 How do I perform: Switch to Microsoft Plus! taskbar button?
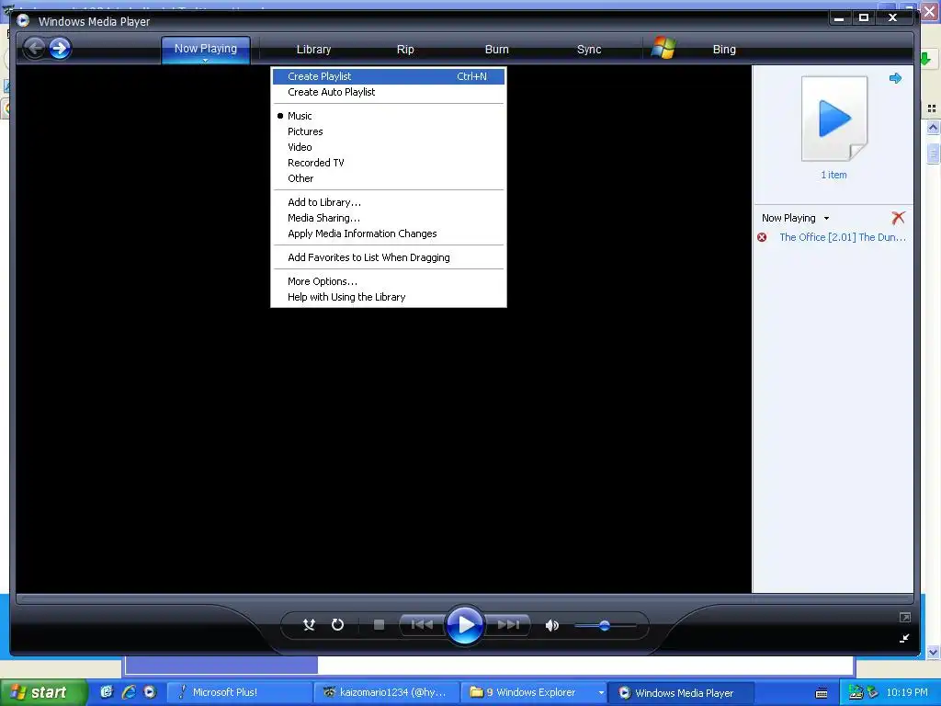point(239,692)
